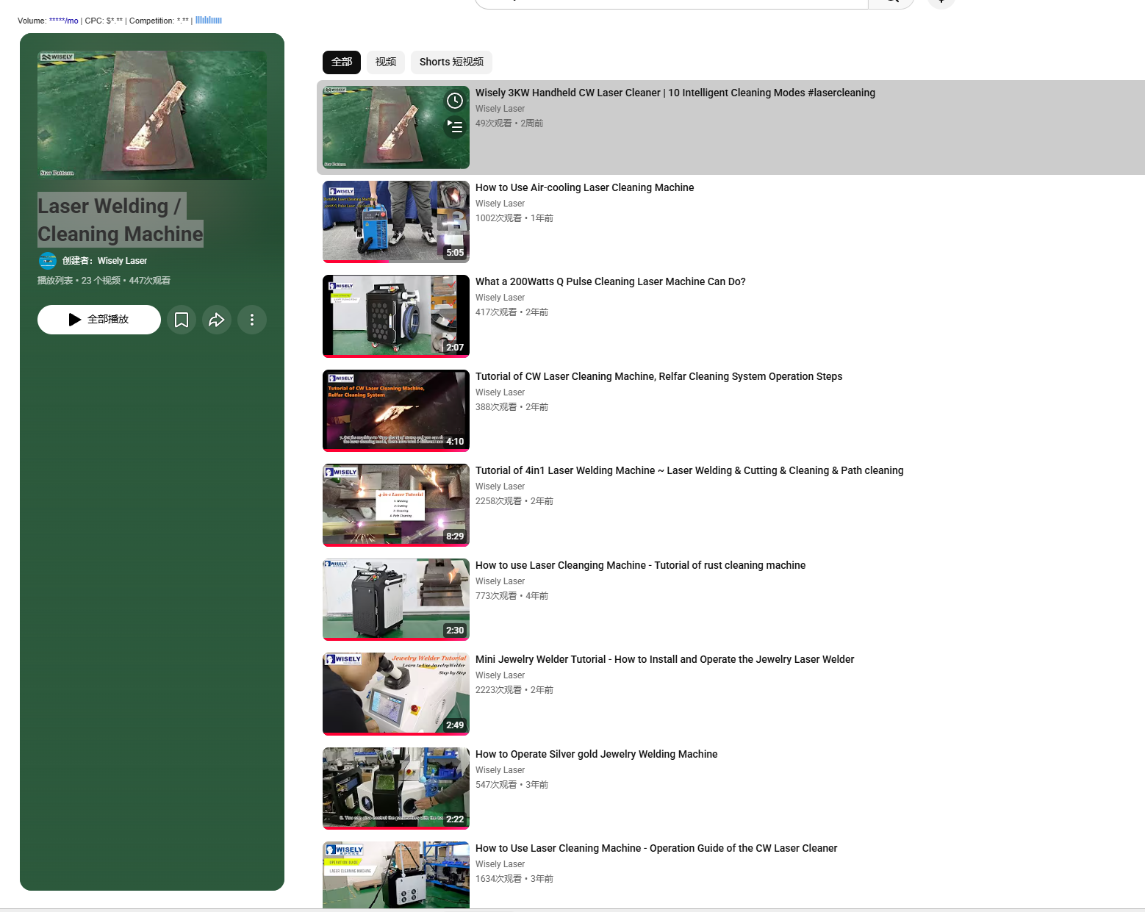Click the 5:05 duration badge
Image resolution: width=1145 pixels, height=912 pixels.
455,253
